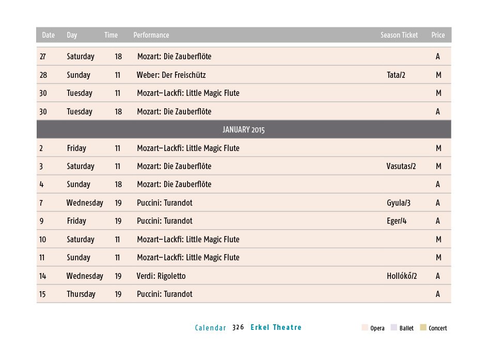Open Little Magic Flute on Friday 2

point(188,148)
